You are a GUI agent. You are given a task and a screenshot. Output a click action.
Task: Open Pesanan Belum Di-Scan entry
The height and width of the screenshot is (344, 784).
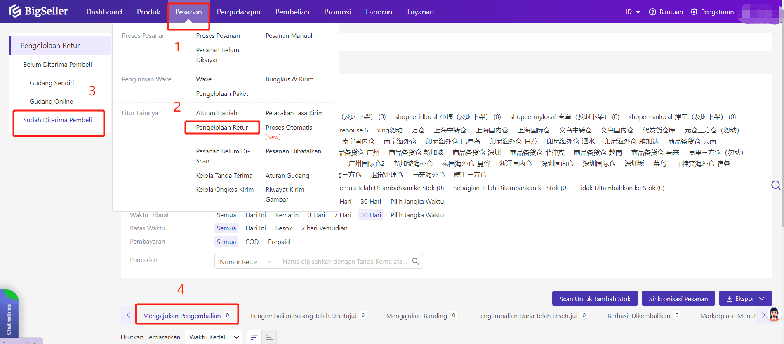point(223,156)
